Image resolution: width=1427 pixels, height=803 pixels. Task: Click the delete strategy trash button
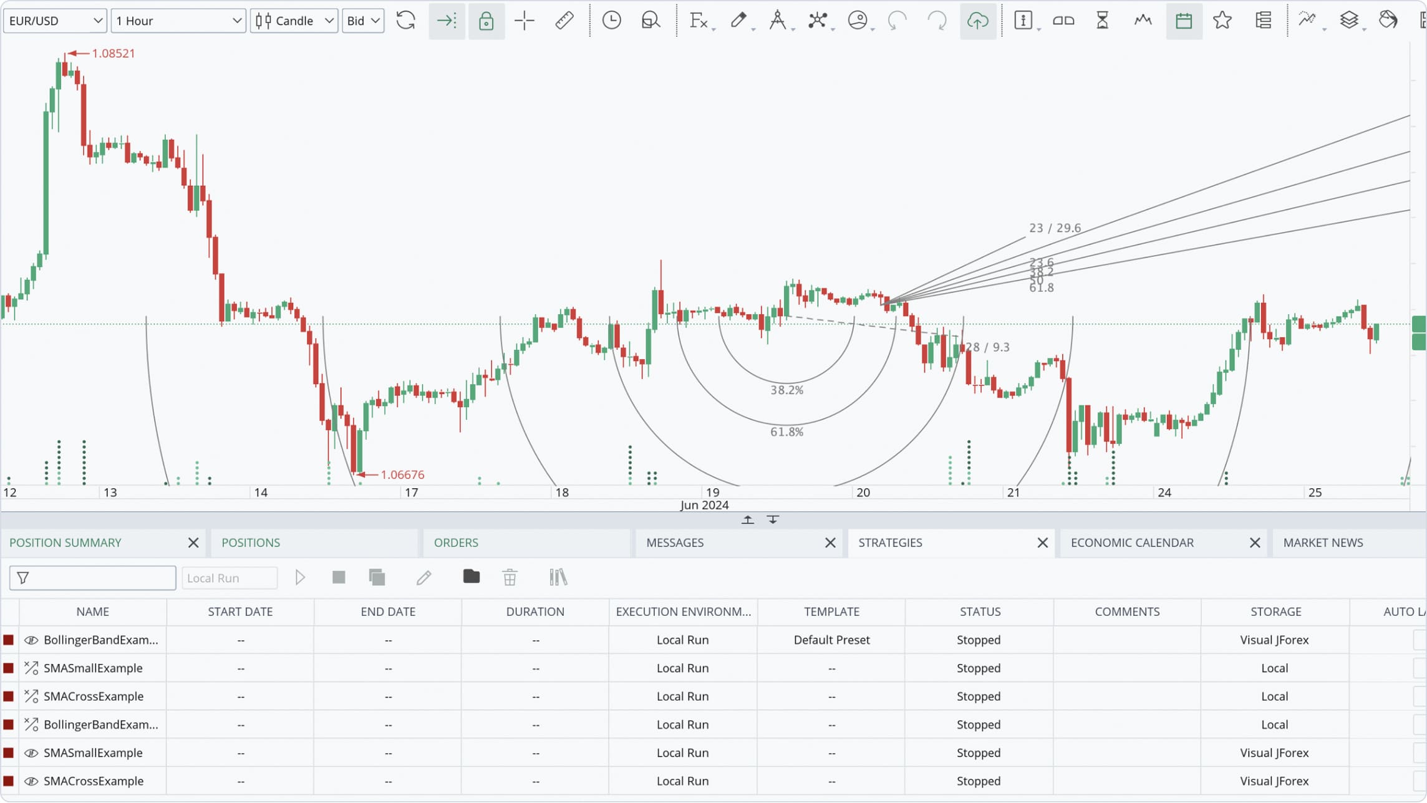510,577
